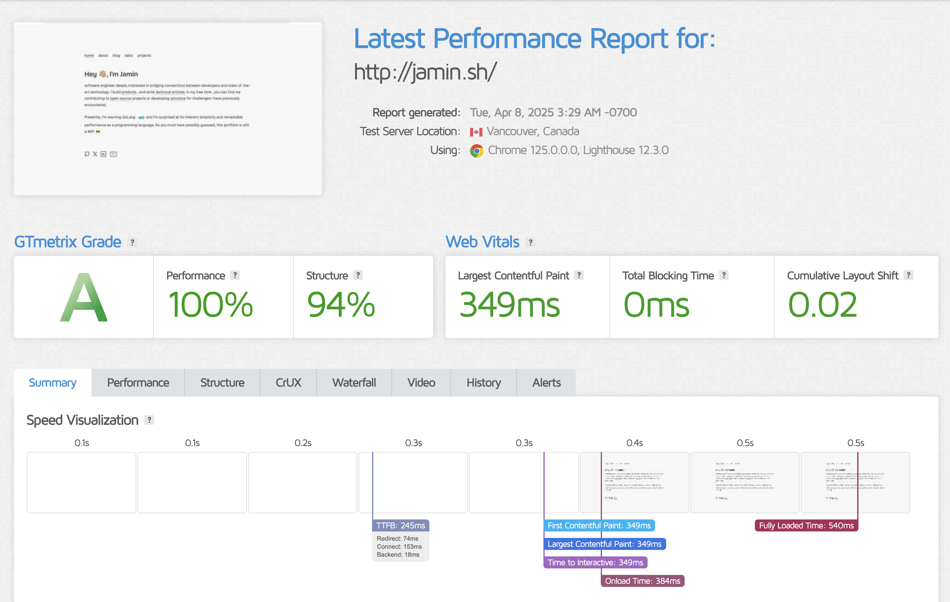Open the Structure tab
This screenshot has width=950, height=602.
point(222,382)
